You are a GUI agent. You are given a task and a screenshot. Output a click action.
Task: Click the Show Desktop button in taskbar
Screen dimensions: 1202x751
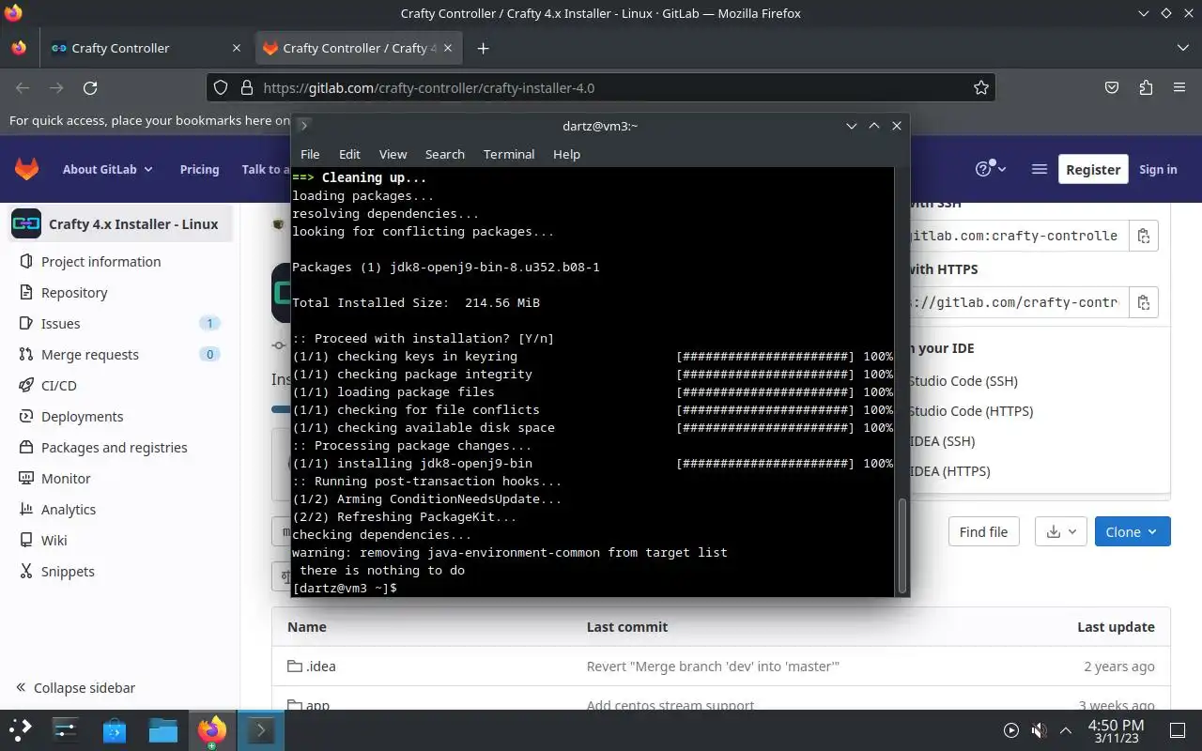pos(1178,729)
